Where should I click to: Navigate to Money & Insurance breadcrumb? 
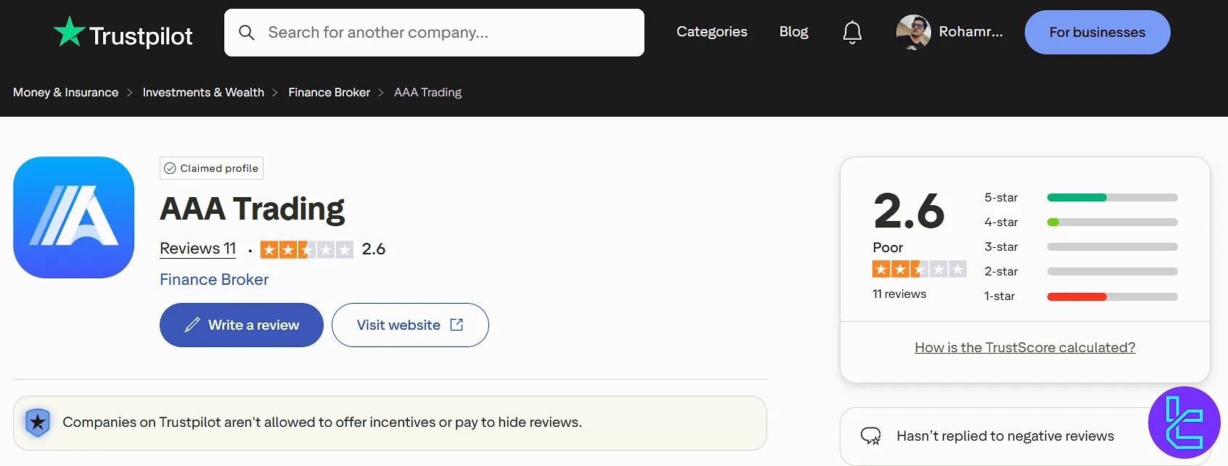(x=65, y=92)
